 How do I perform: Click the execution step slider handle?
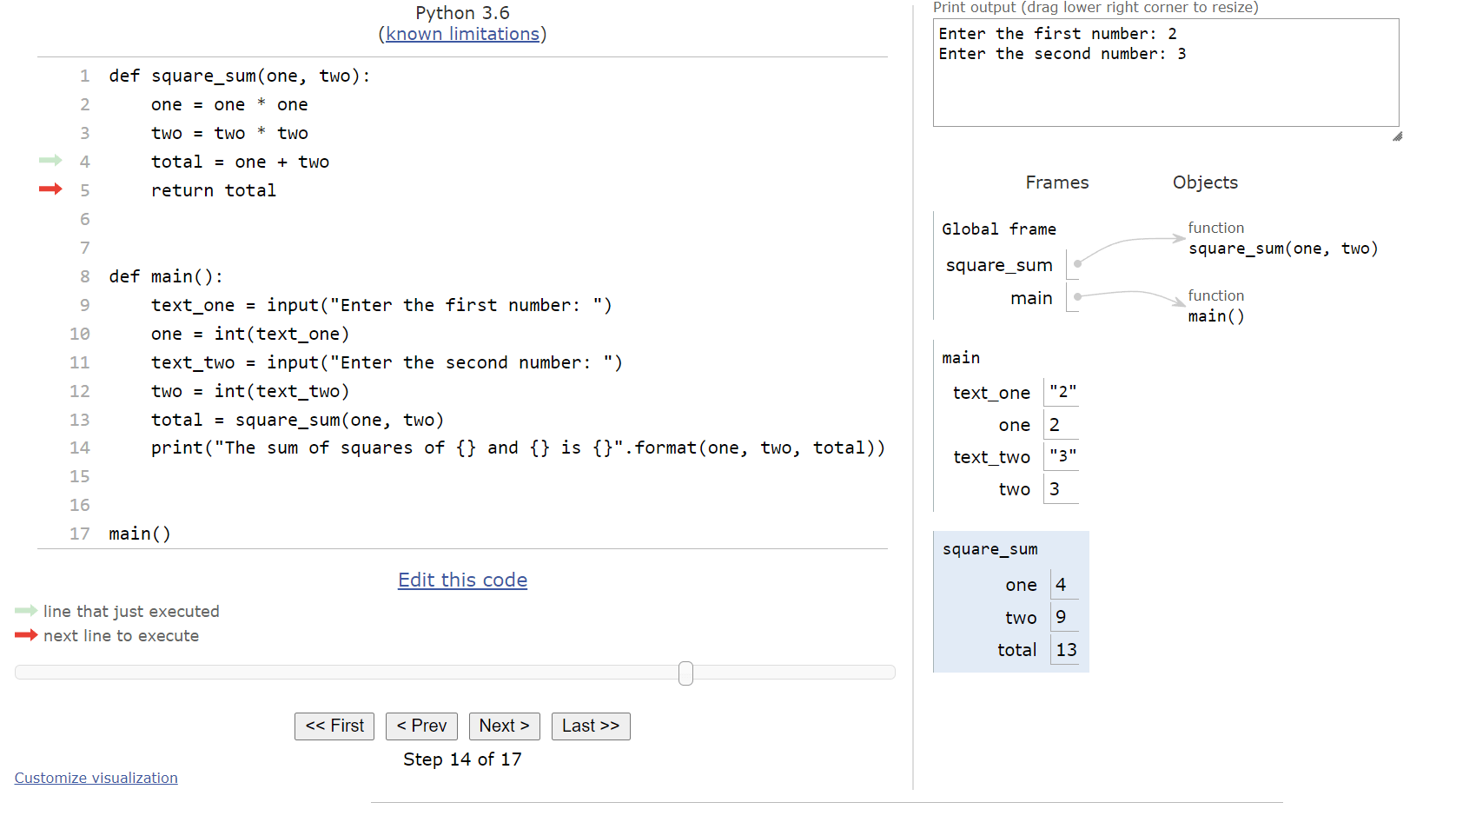click(686, 673)
